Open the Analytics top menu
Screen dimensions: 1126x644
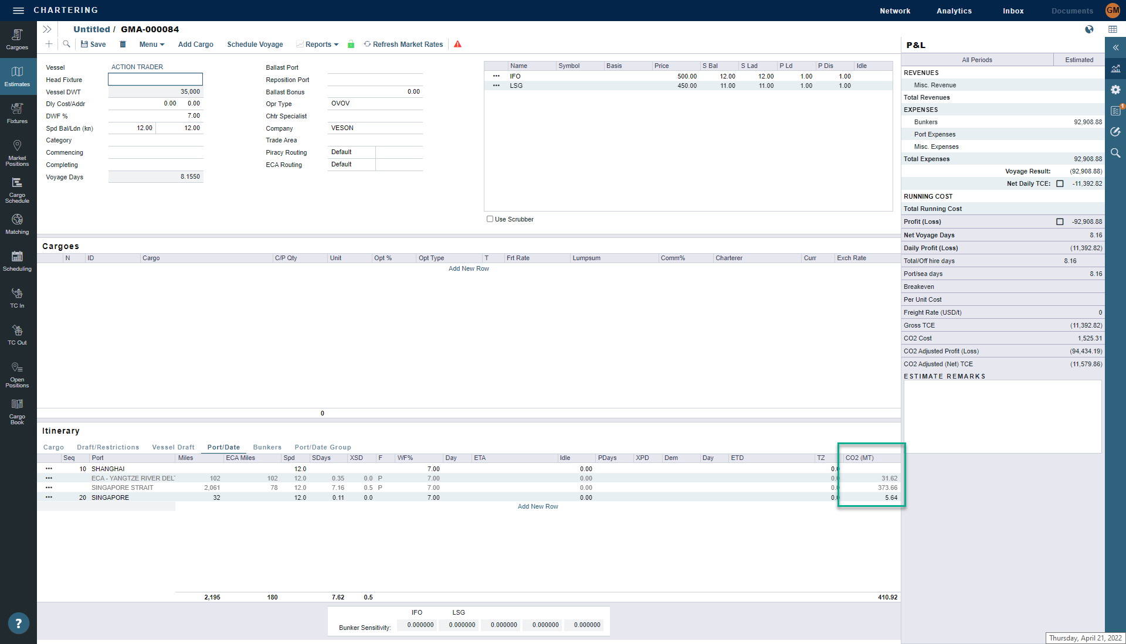click(954, 11)
